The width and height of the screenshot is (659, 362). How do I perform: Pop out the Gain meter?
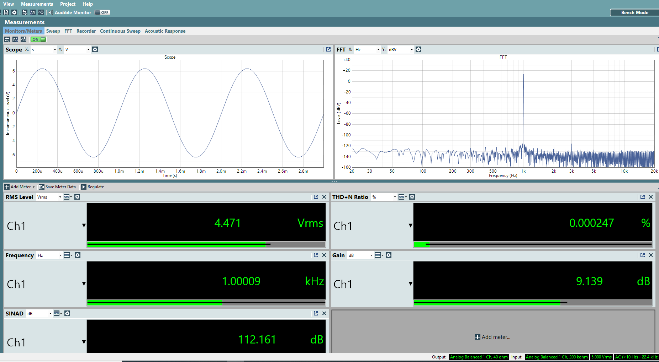(x=643, y=255)
